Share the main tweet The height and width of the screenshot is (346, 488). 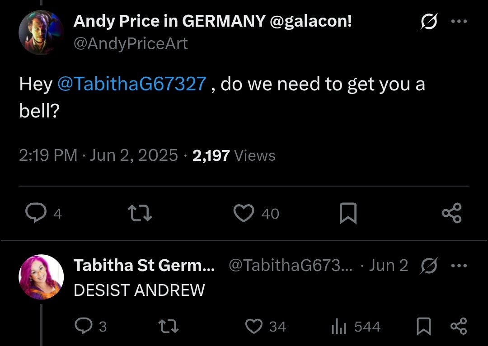451,213
